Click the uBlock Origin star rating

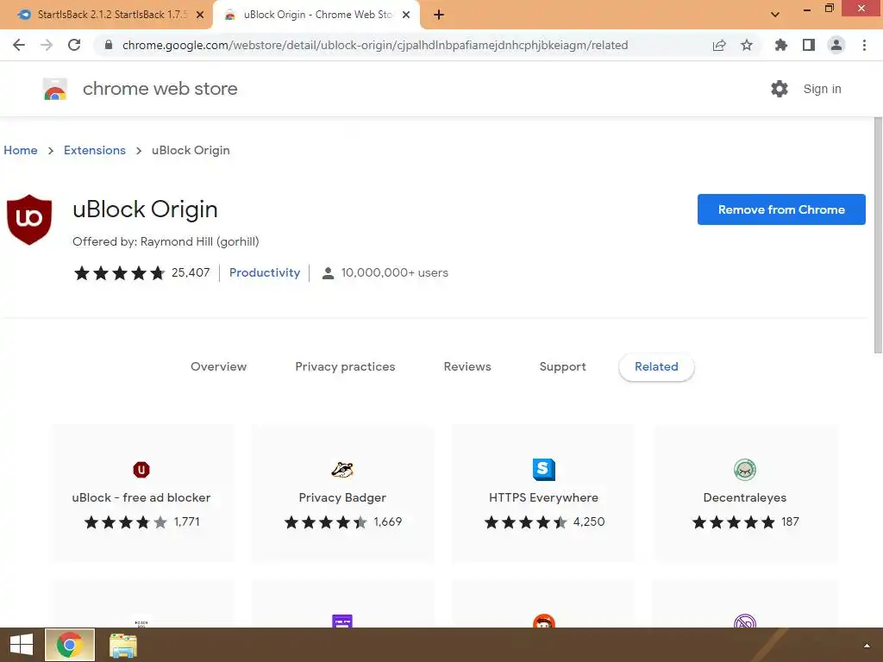[119, 273]
